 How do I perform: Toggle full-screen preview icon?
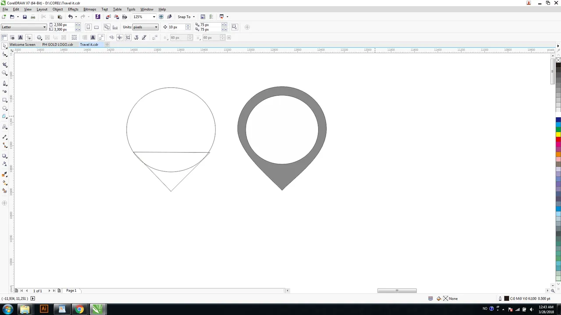click(x=161, y=17)
